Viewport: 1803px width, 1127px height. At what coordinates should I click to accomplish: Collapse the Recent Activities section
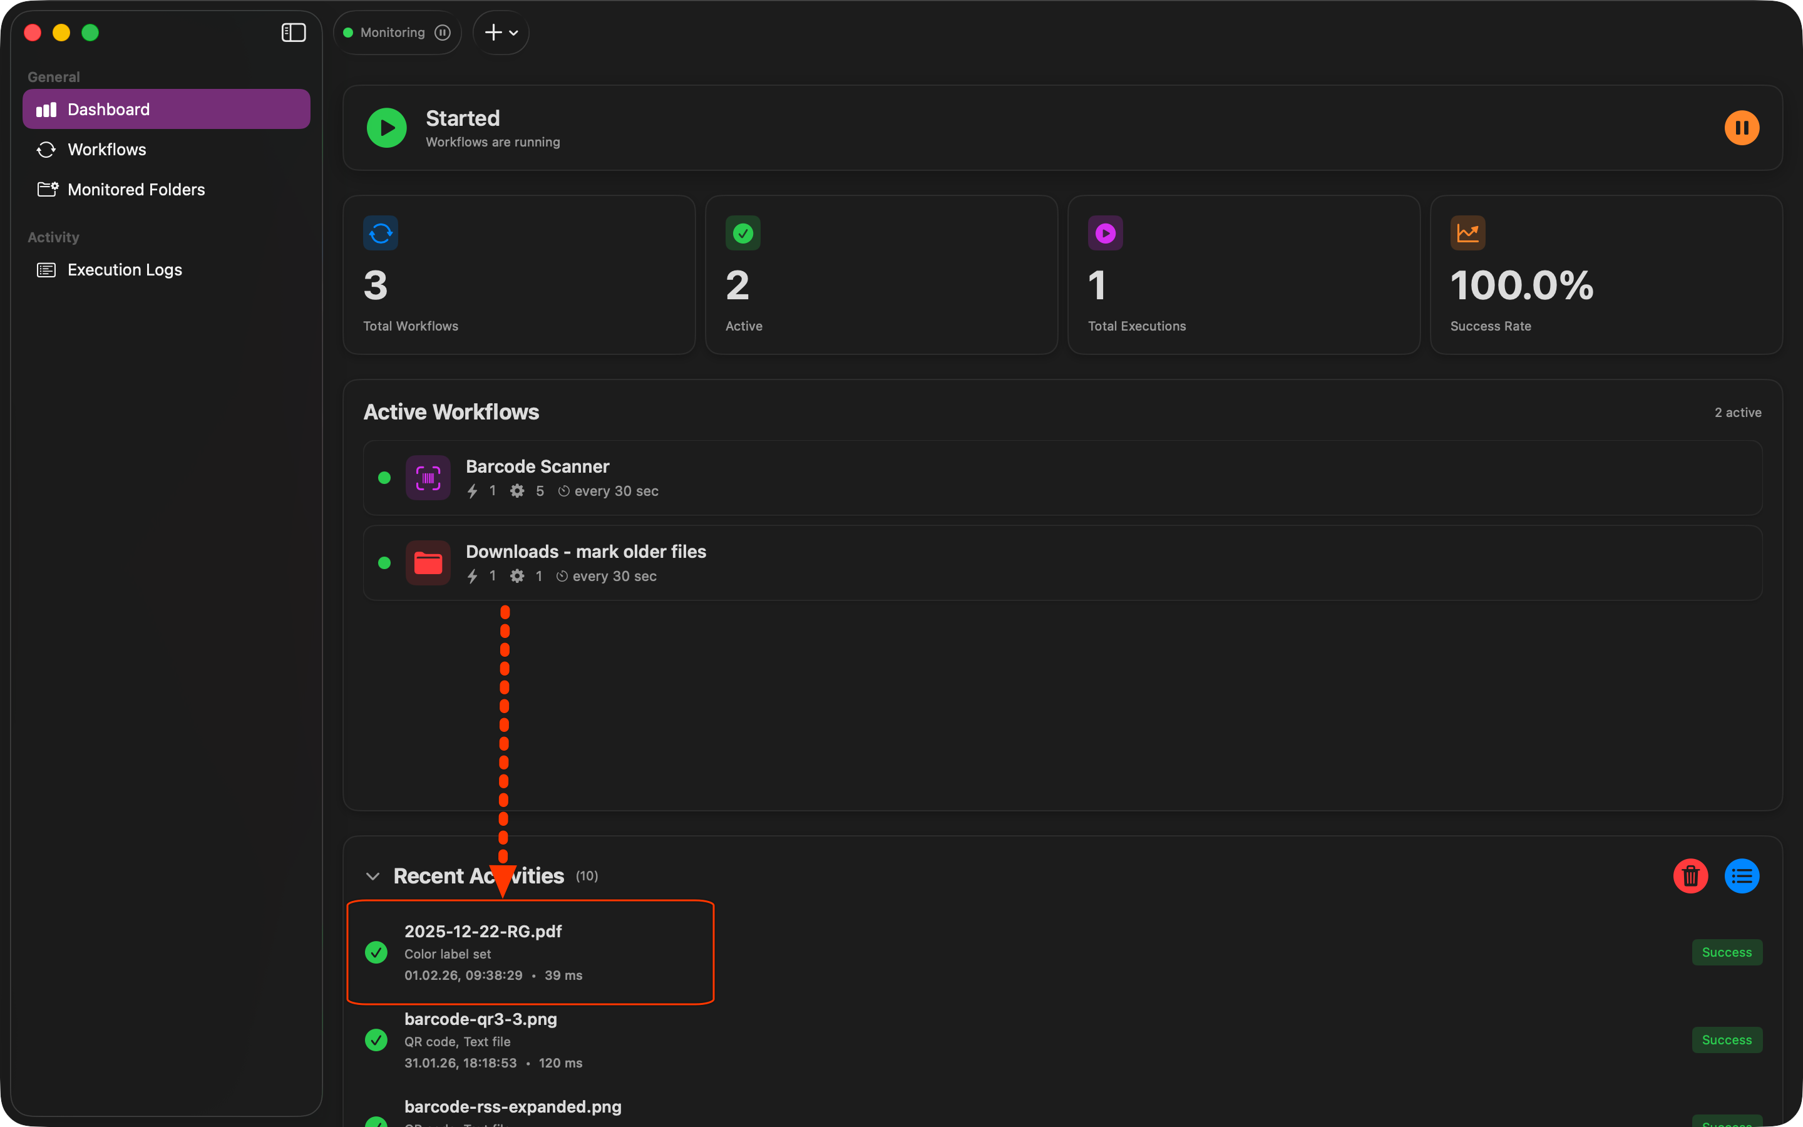click(x=372, y=876)
